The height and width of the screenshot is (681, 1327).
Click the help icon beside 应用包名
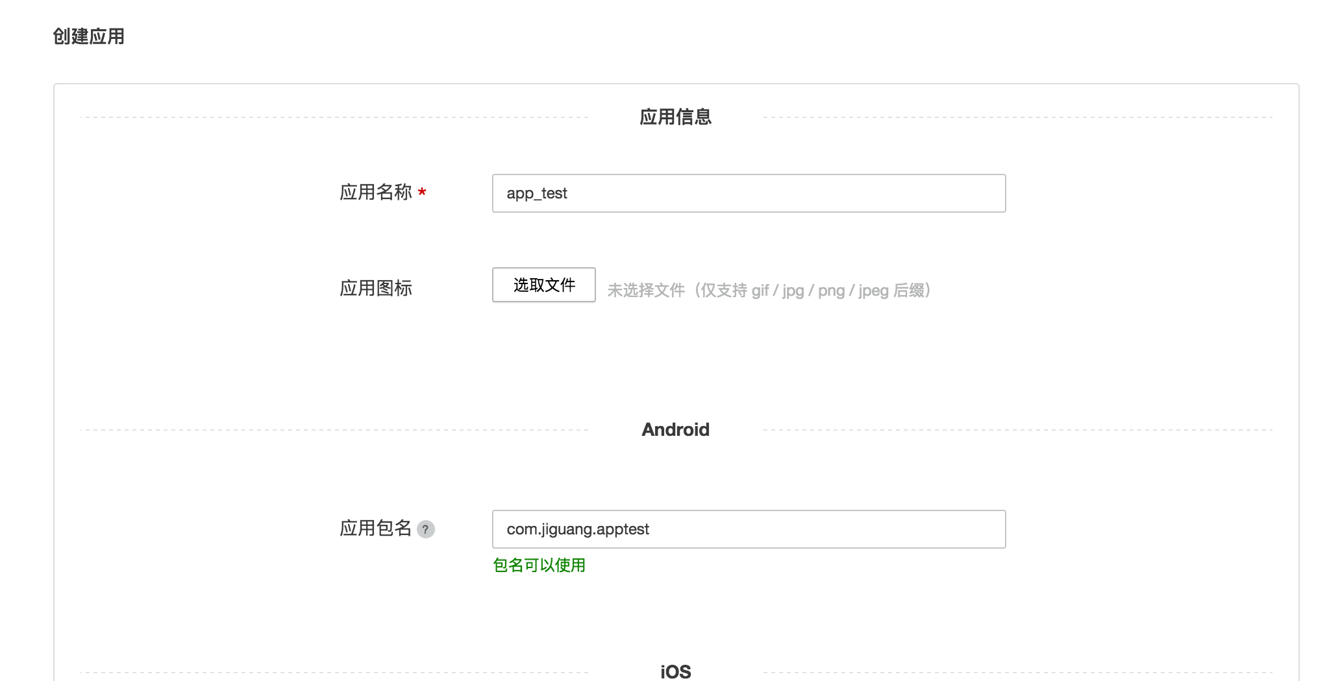click(425, 529)
